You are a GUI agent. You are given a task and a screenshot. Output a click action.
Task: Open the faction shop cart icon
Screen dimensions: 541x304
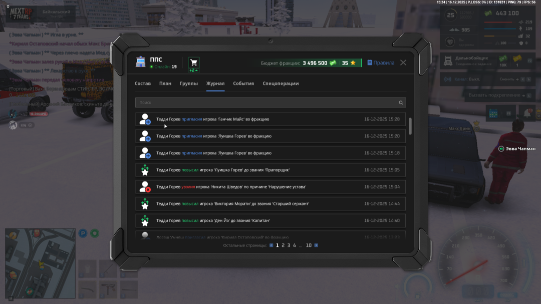coord(194,62)
